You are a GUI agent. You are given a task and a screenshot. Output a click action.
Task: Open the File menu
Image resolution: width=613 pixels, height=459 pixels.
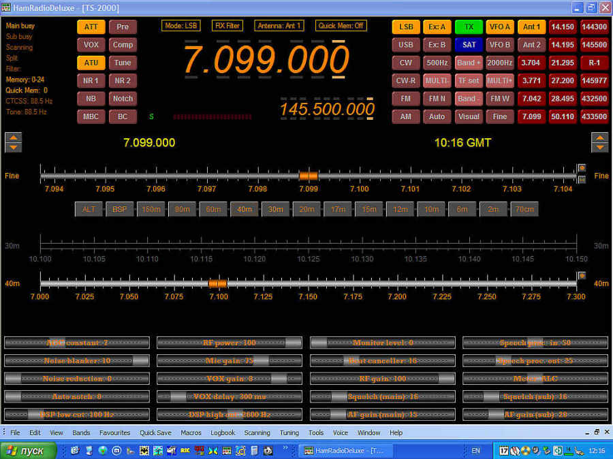click(15, 432)
